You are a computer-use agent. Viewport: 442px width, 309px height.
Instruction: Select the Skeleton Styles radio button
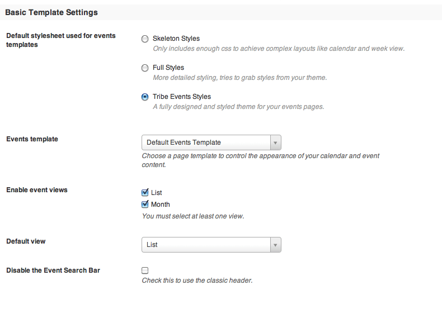click(145, 39)
